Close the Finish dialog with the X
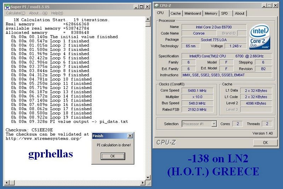 tap(130, 136)
